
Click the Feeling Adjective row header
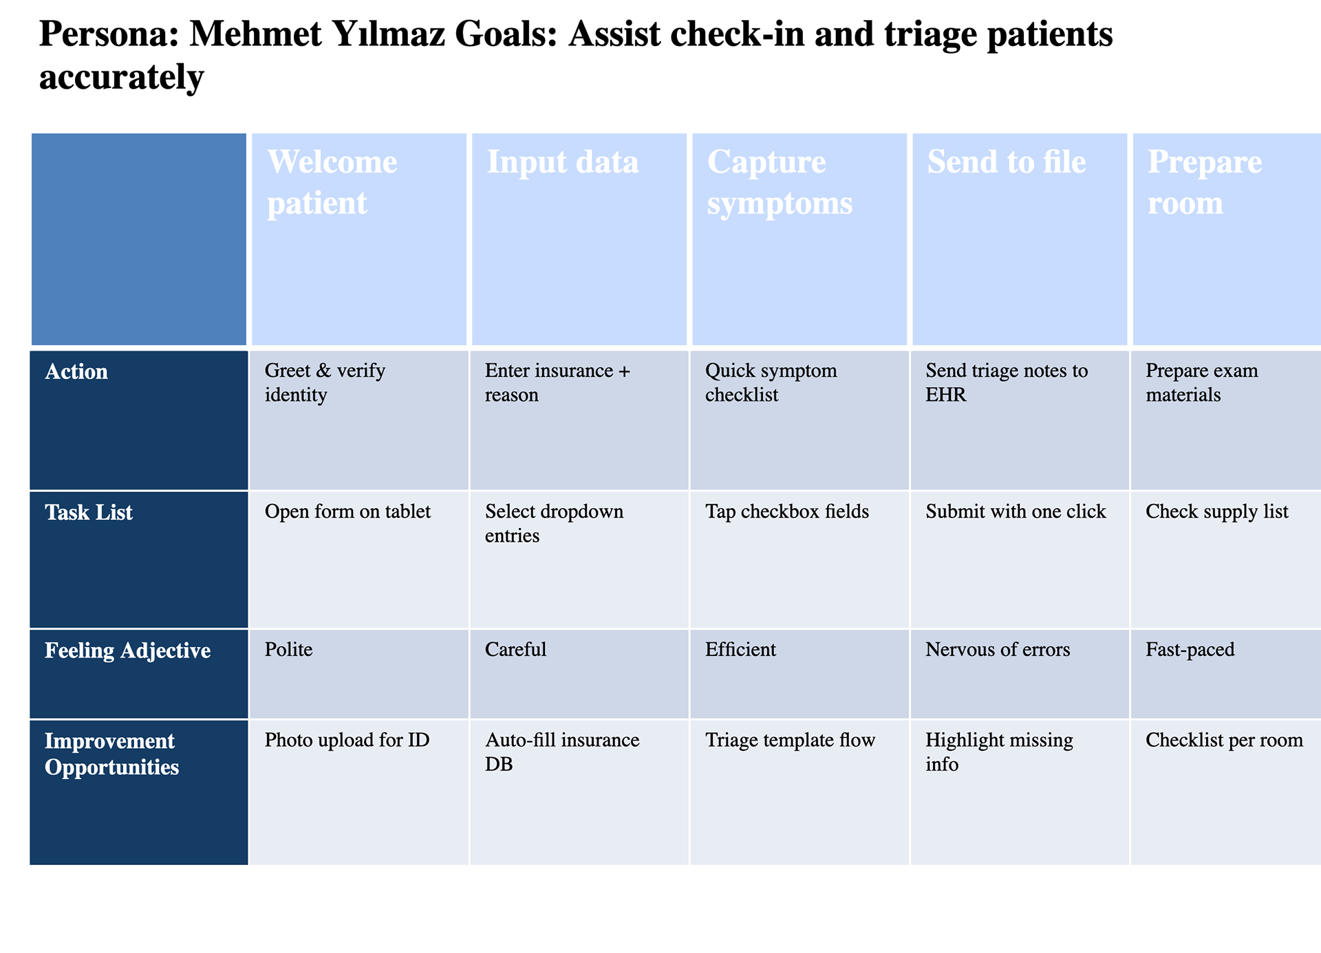(x=139, y=674)
